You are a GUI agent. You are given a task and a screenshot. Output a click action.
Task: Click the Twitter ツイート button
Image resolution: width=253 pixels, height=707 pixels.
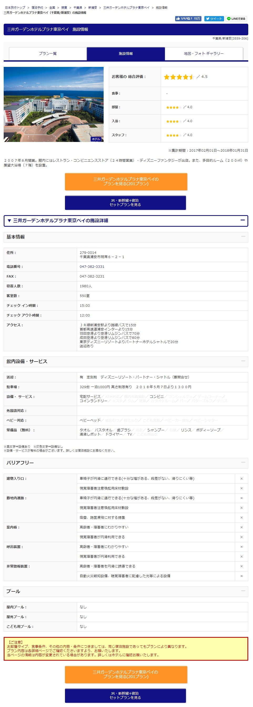tap(214, 19)
